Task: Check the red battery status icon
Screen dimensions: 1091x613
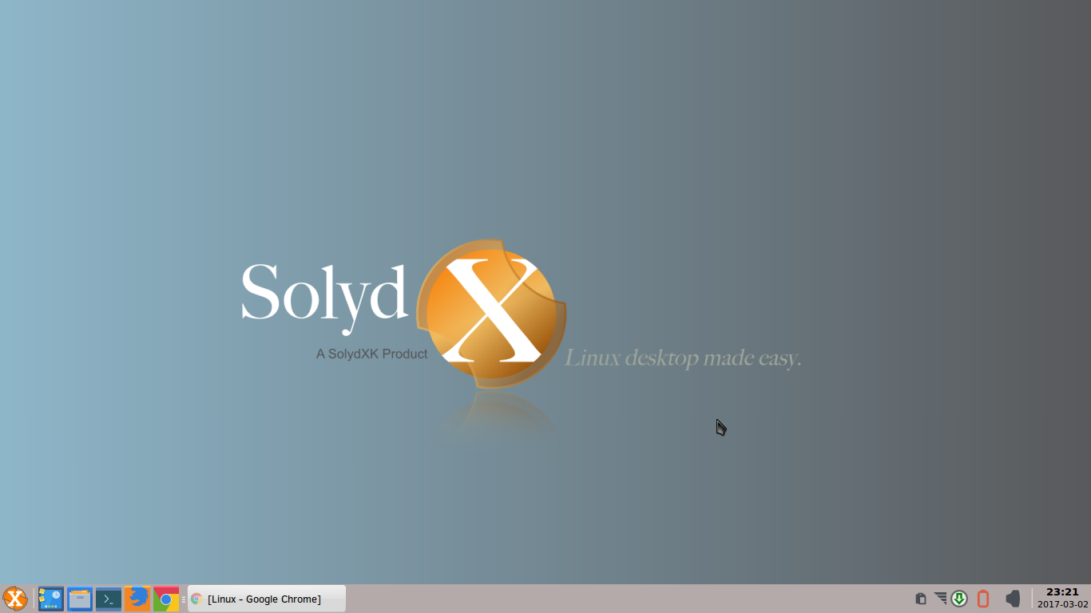Action: [983, 599]
